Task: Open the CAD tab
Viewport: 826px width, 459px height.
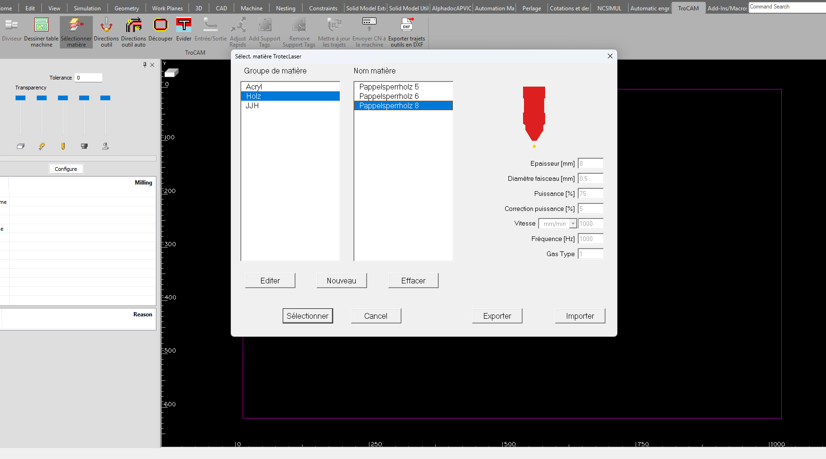Action: click(221, 8)
